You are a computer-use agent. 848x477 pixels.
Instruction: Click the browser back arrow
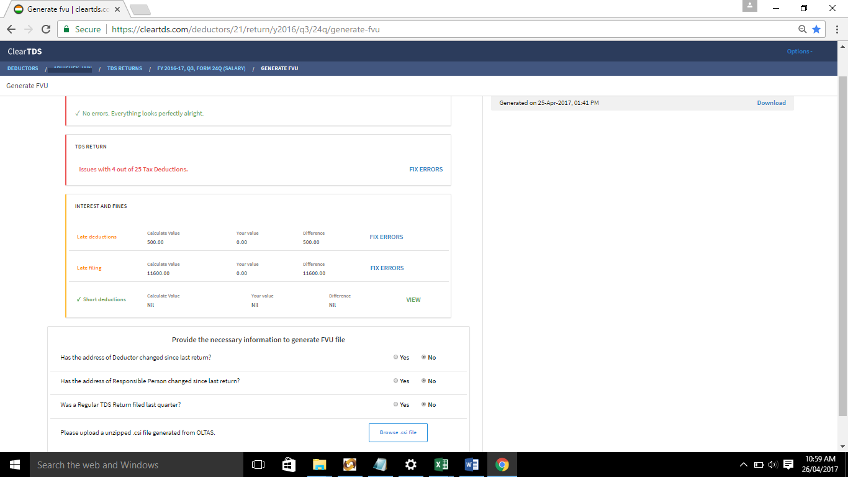pyautogui.click(x=11, y=29)
